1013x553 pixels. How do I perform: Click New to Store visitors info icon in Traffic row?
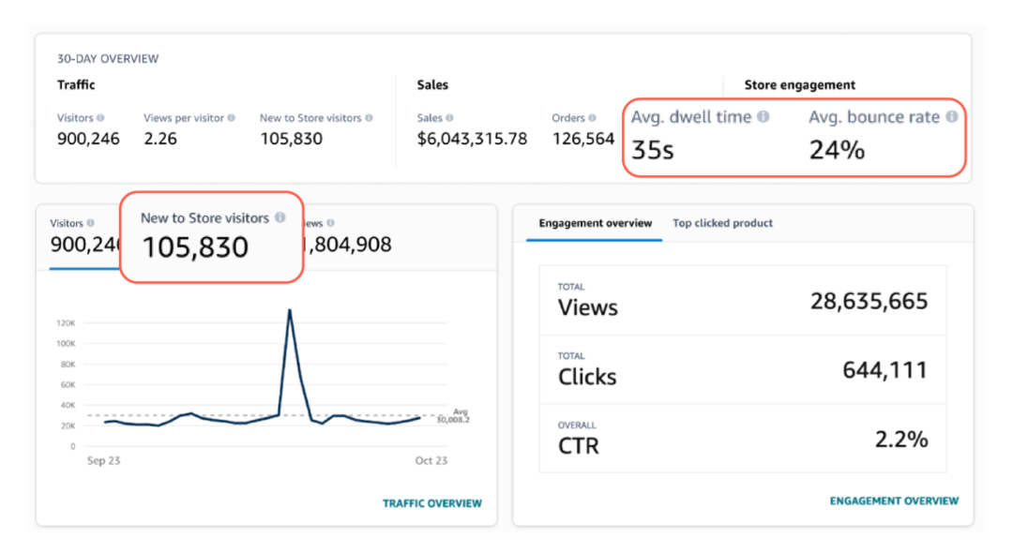coord(369,118)
